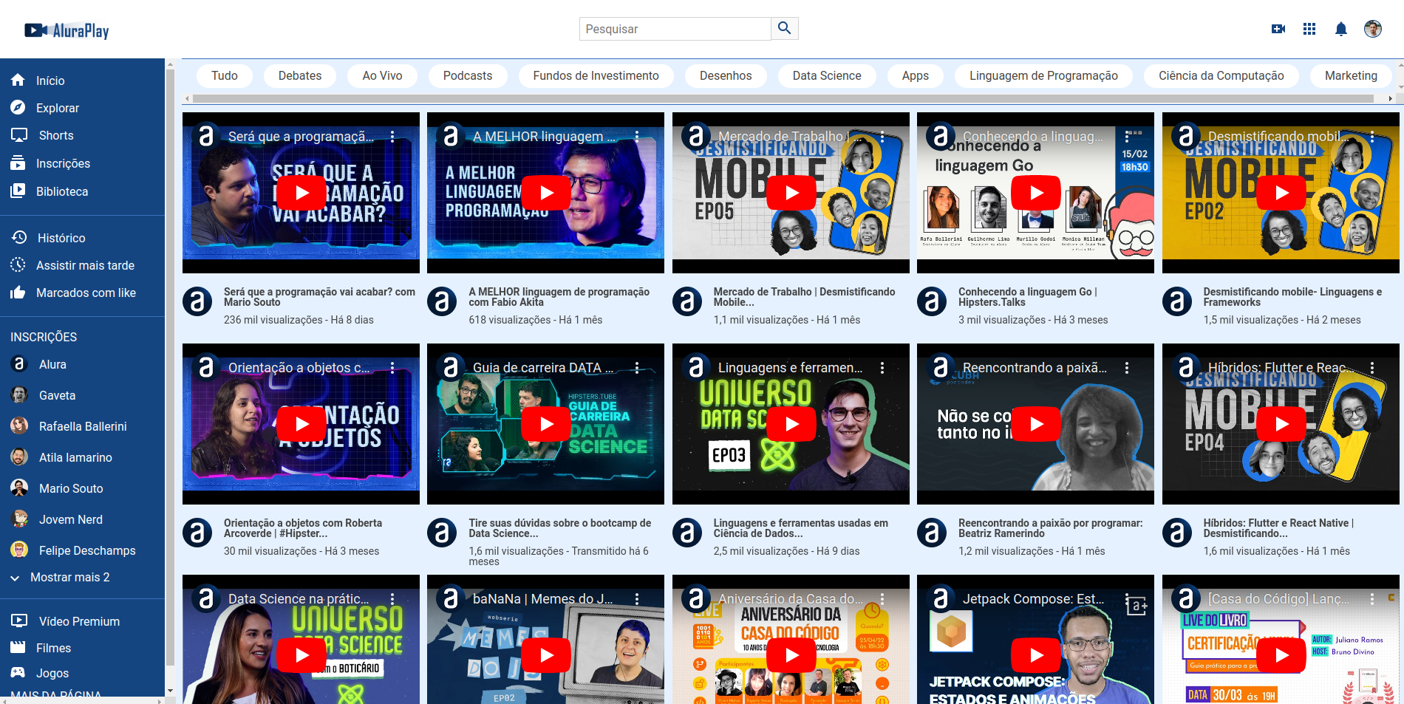Filter by Fundos de Investimento chip
This screenshot has height=704, width=1404.
(596, 75)
